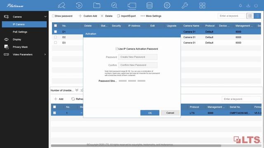264x148 pixels.
Task: Click the Camera sidebar icon
Action: coord(6,16)
